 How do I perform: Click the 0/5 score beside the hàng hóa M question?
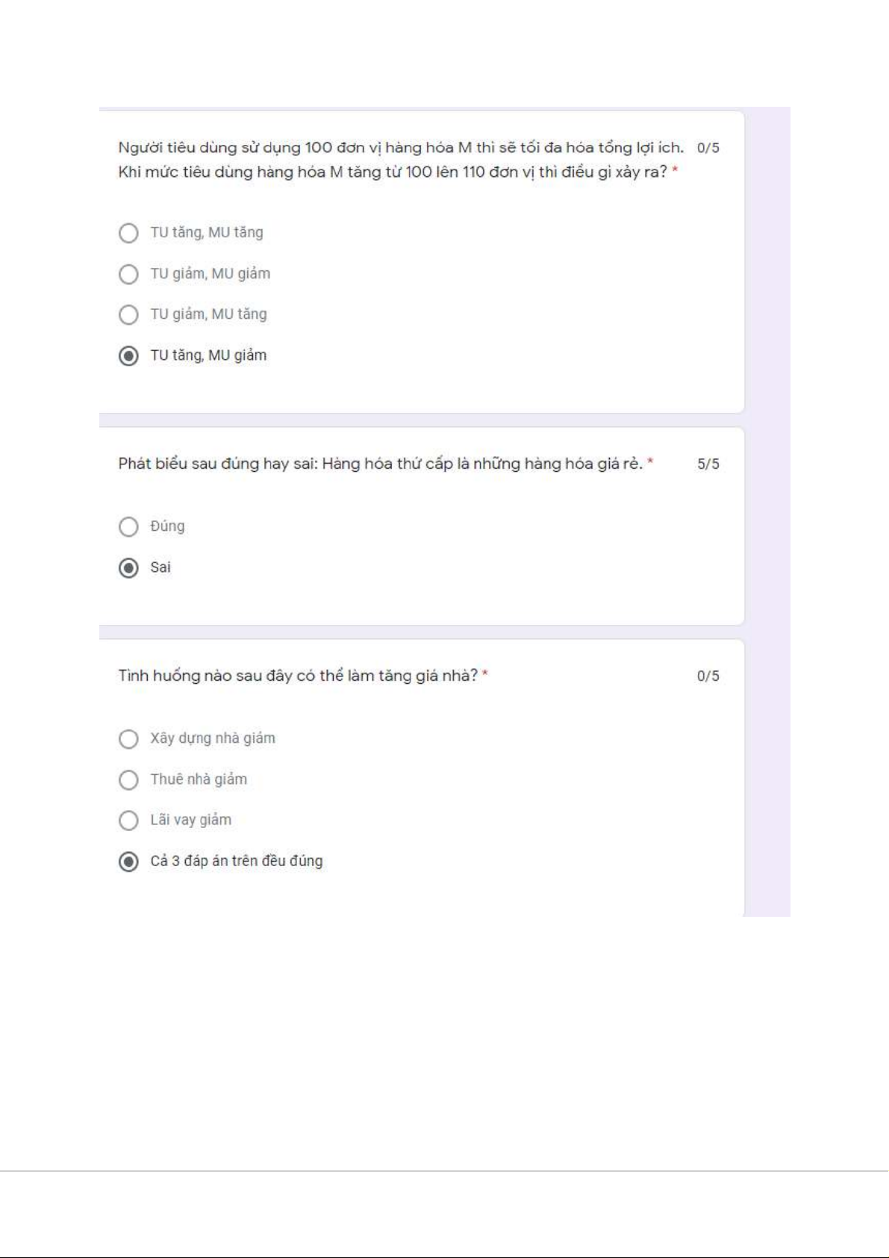click(708, 148)
